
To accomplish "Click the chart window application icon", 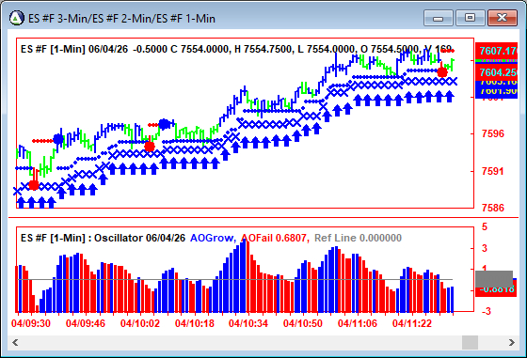I will point(17,18).
